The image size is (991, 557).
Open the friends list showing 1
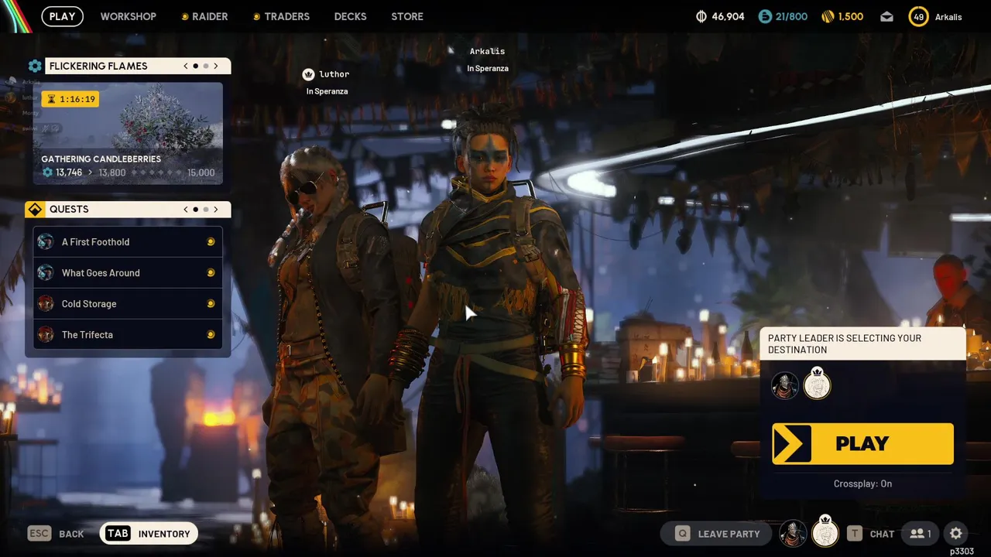921,534
